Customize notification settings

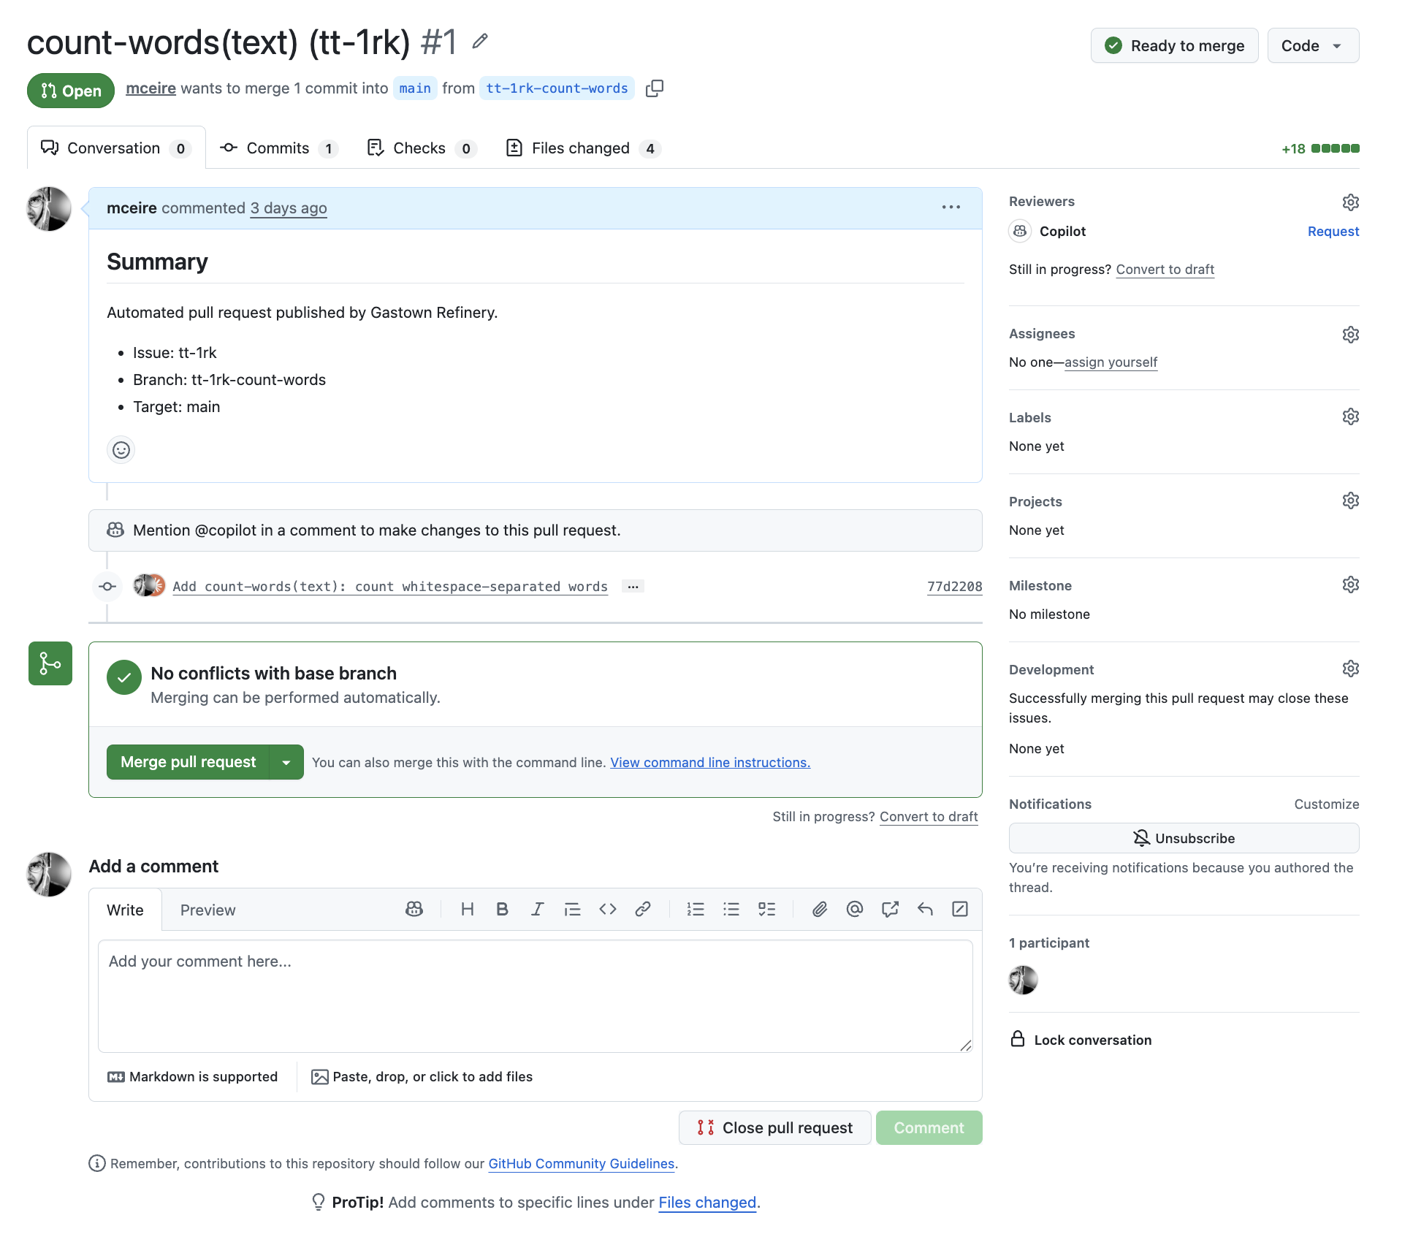tap(1326, 804)
